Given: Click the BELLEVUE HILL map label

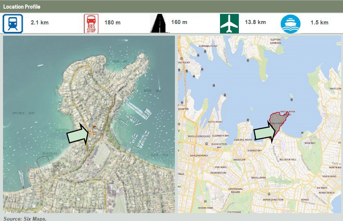Looking at the screenshot, I should point(288,160).
